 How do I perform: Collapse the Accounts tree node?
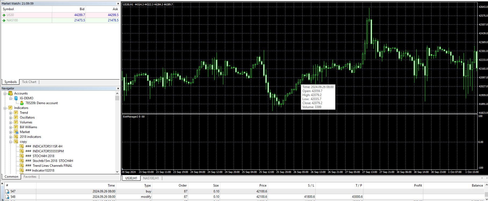tap(5, 93)
